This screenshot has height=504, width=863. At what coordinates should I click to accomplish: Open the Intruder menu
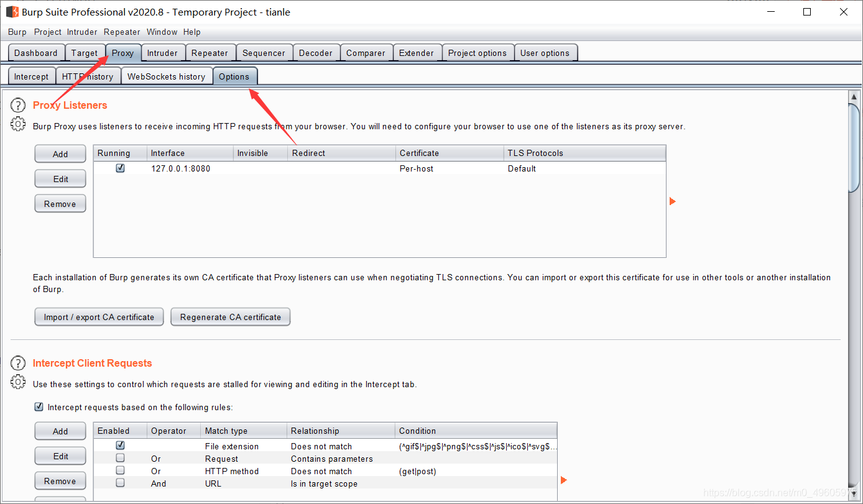point(82,32)
